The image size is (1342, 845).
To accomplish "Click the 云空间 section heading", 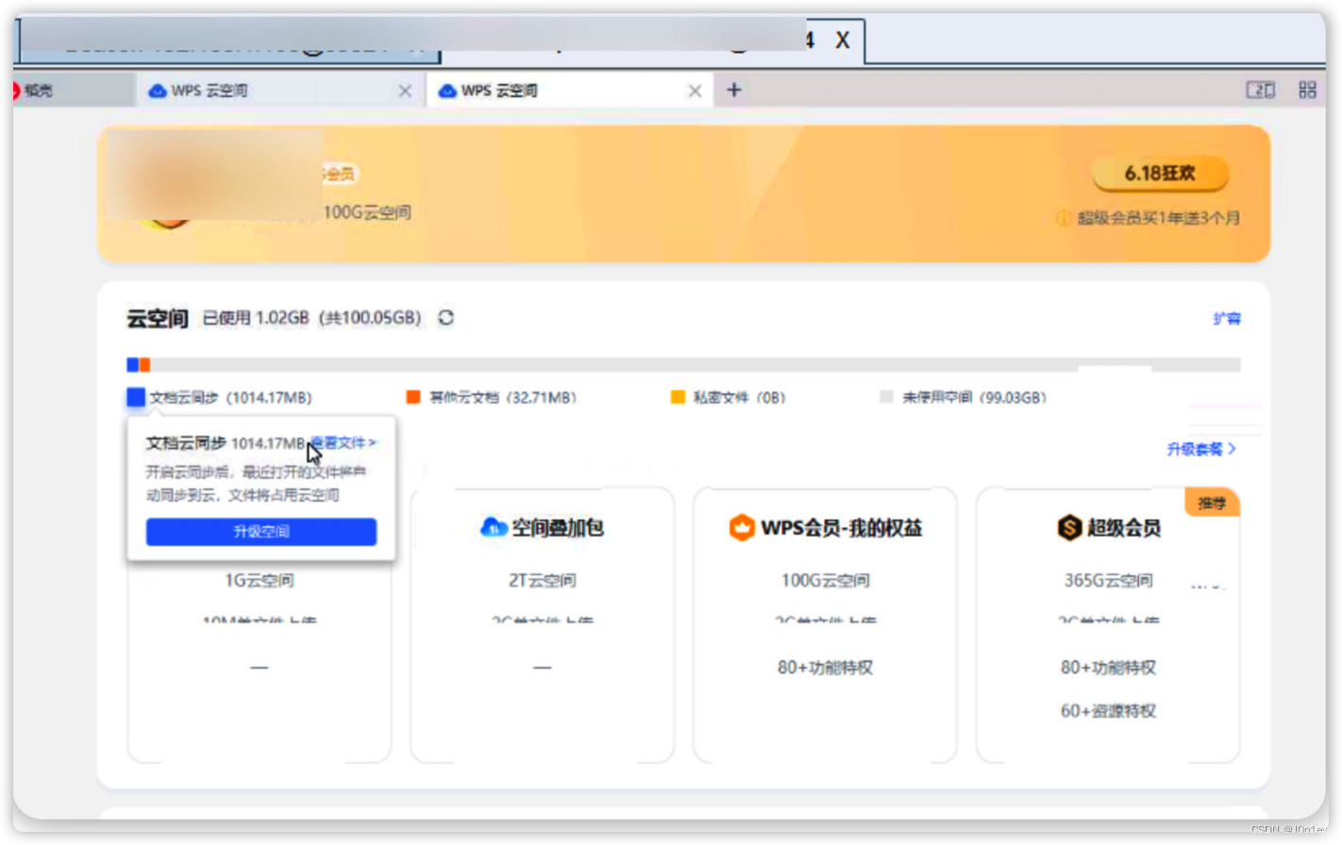I will 158,319.
